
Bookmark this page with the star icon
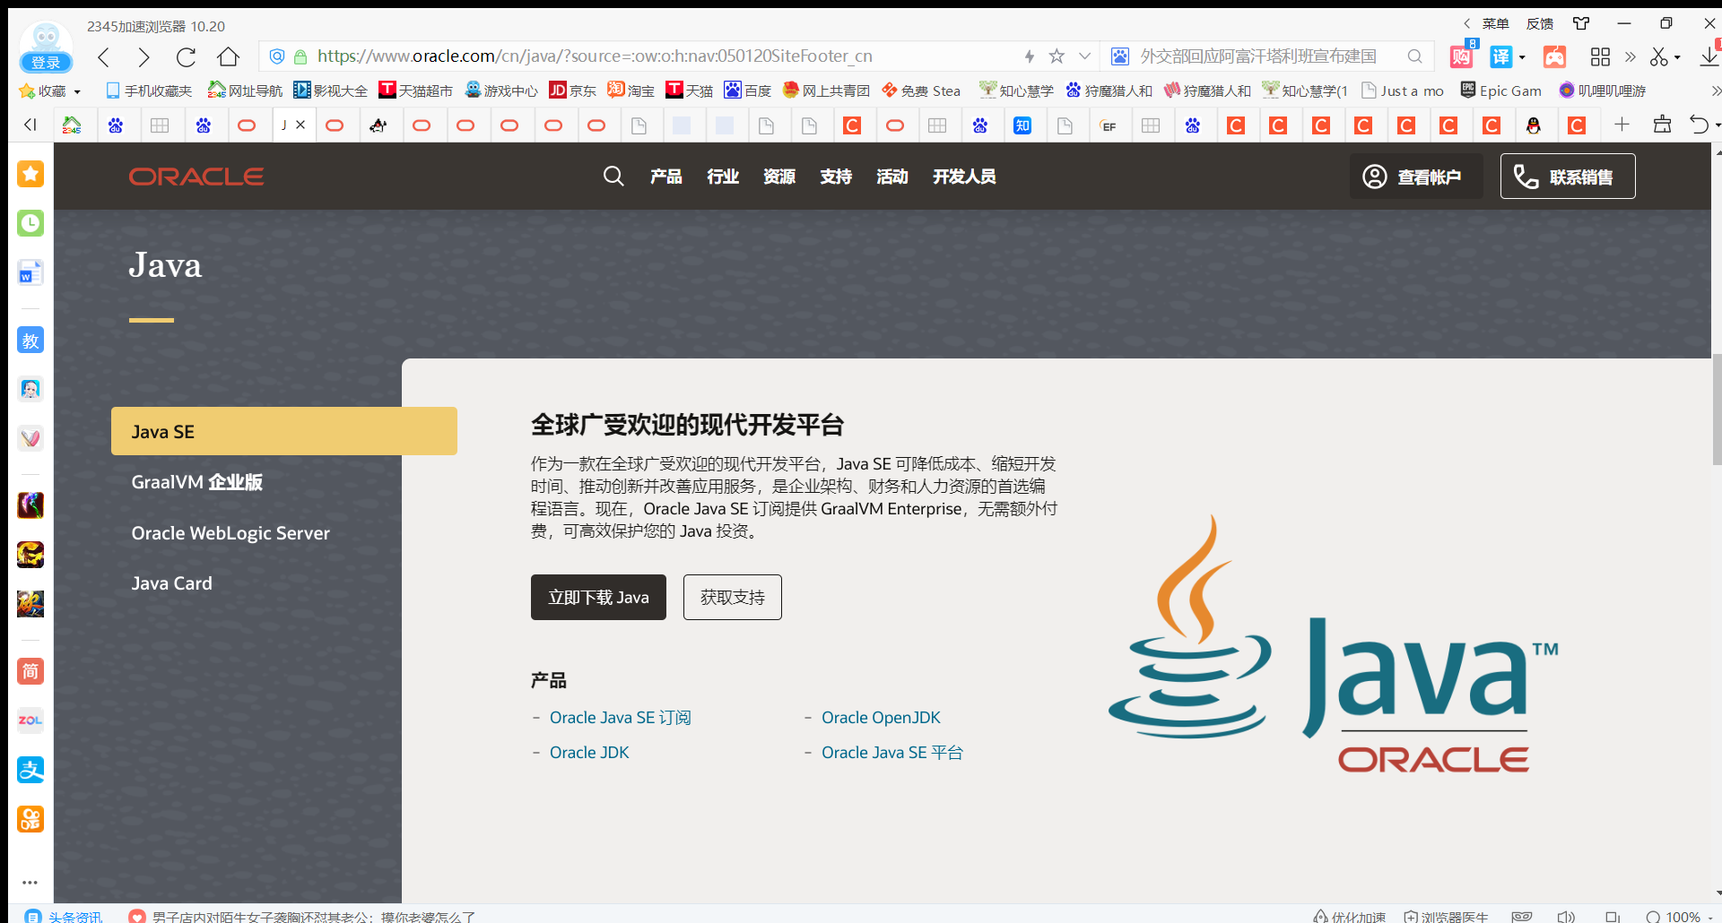(x=1057, y=56)
